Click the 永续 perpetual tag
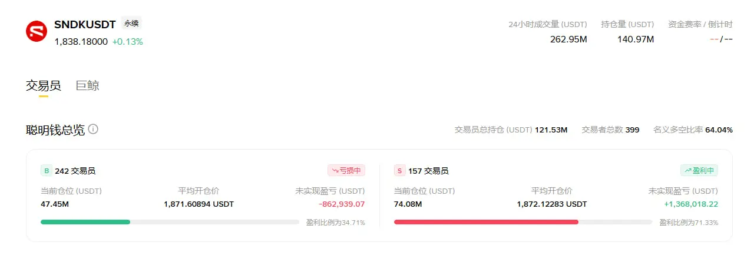This screenshot has width=754, height=255. (x=131, y=24)
